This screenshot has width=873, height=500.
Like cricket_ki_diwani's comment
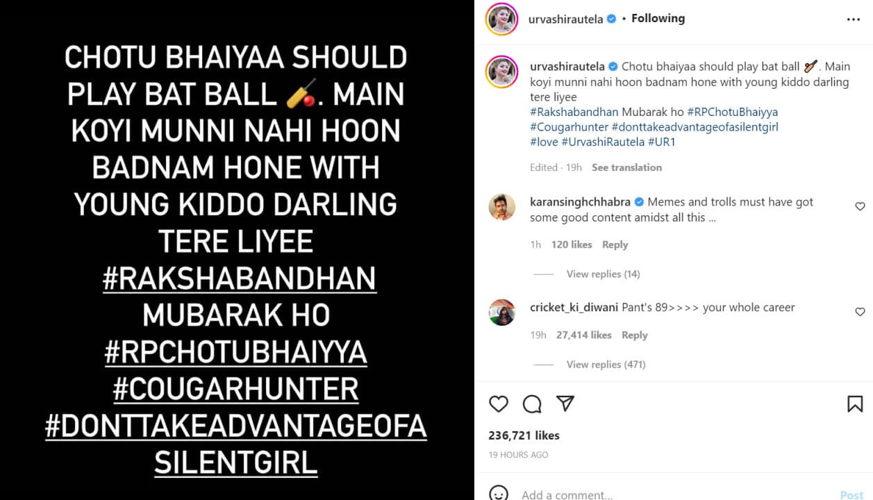(x=860, y=312)
